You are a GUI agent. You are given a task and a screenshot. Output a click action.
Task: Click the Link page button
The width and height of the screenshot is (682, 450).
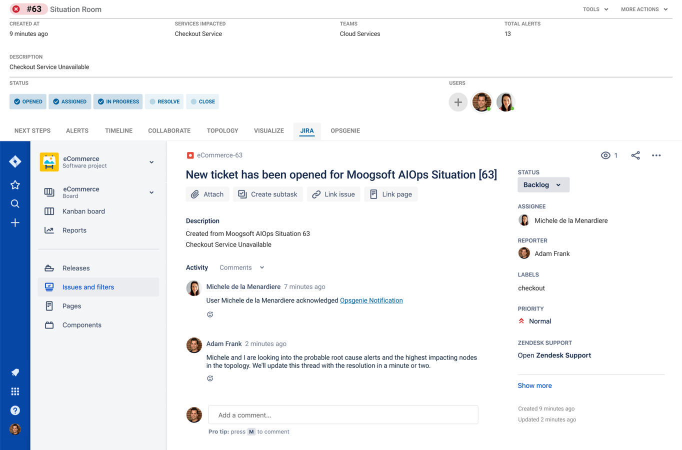tap(391, 194)
